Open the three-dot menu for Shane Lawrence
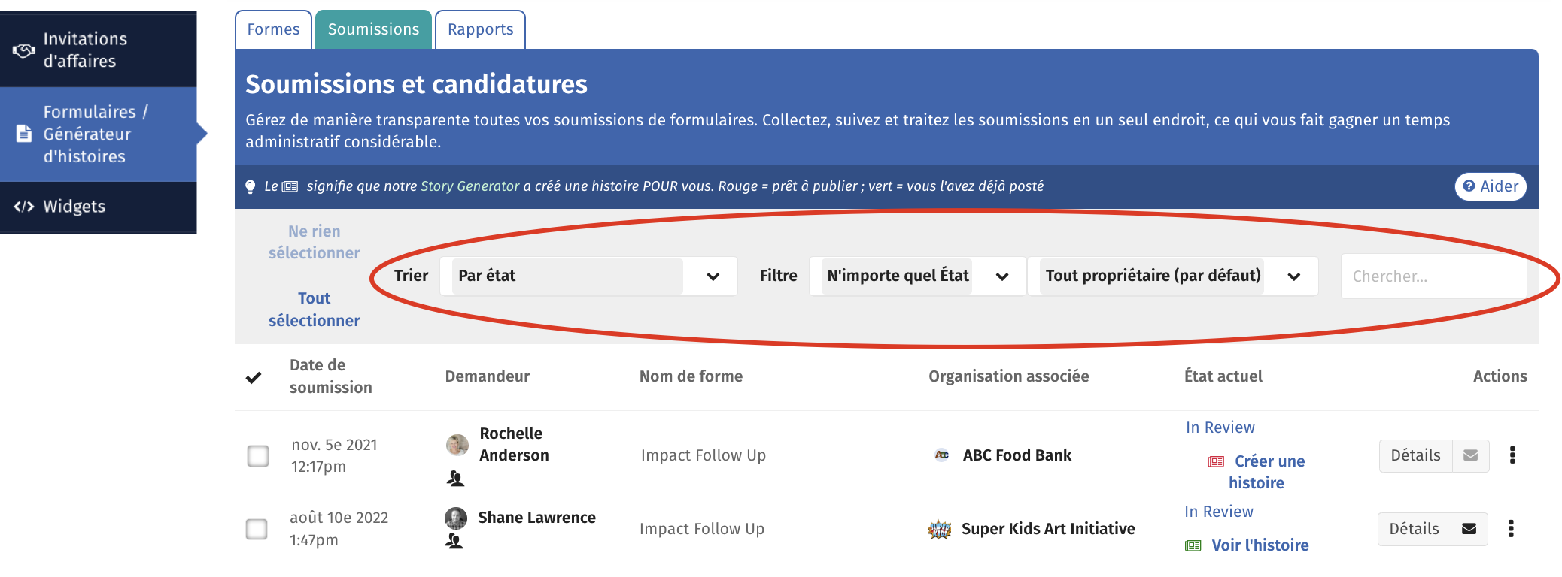 pyautogui.click(x=1511, y=529)
